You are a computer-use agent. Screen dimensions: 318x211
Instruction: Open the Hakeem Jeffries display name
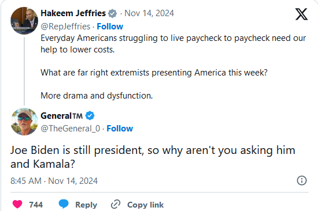click(x=73, y=13)
